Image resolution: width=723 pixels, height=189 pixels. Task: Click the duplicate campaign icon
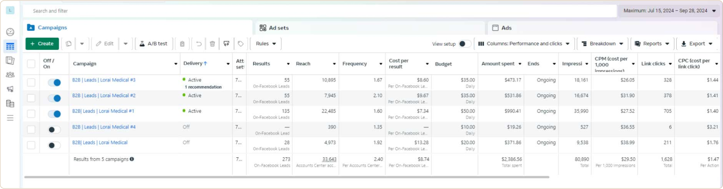[69, 44]
